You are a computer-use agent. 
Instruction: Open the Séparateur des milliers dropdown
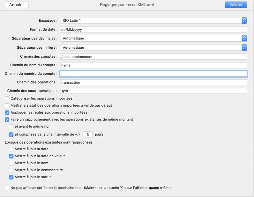point(153,47)
